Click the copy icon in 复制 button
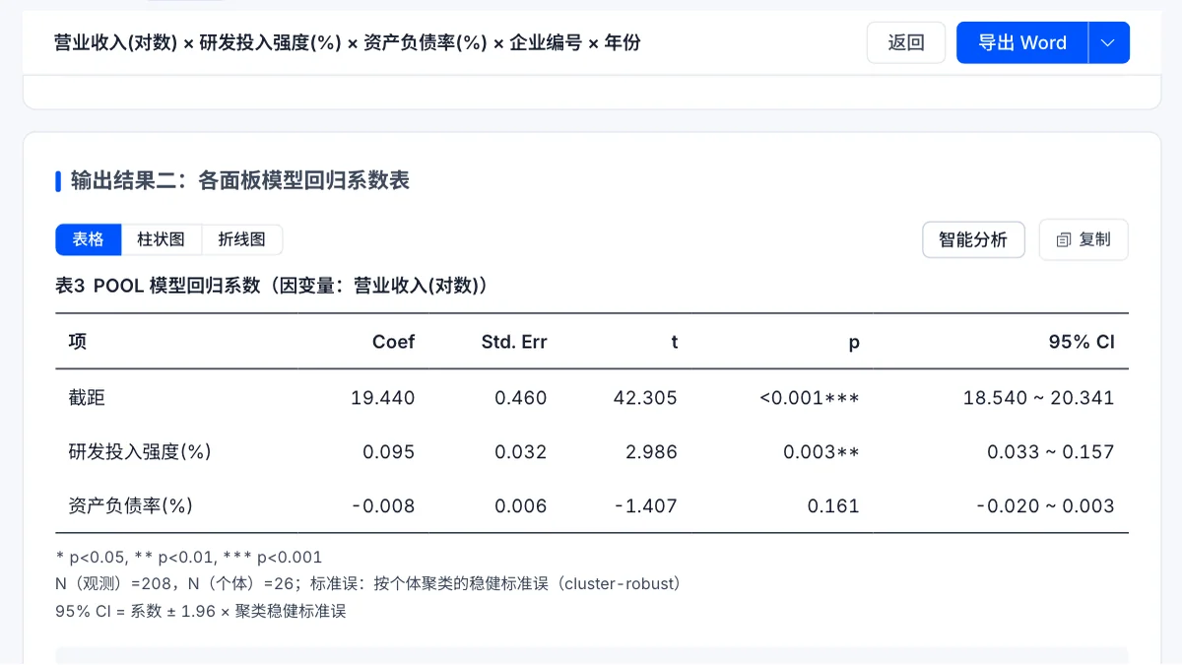The image size is (1182, 665). click(1064, 239)
